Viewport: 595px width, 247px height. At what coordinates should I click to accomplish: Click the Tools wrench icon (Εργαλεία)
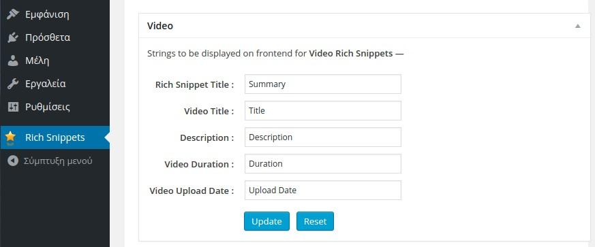(x=13, y=84)
